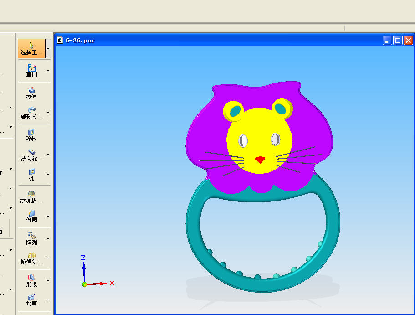Click the 6-26.par window title text
Screen dimensions: 415x315
click(80, 41)
